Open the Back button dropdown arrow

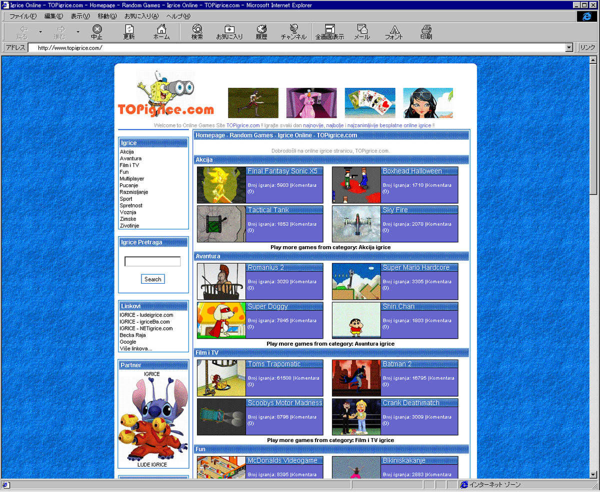point(40,31)
